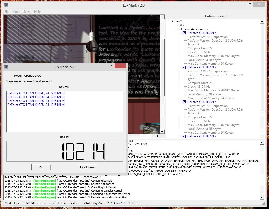Click the OpenCL GPUs mode value in dialog
This screenshot has width=269, height=209.
[32, 76]
